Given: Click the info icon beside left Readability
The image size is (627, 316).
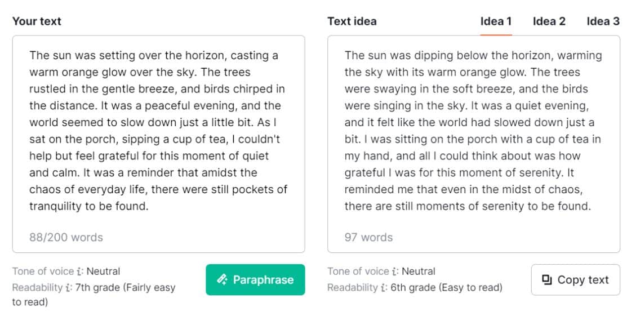Looking at the screenshot, I should click(x=69, y=288).
